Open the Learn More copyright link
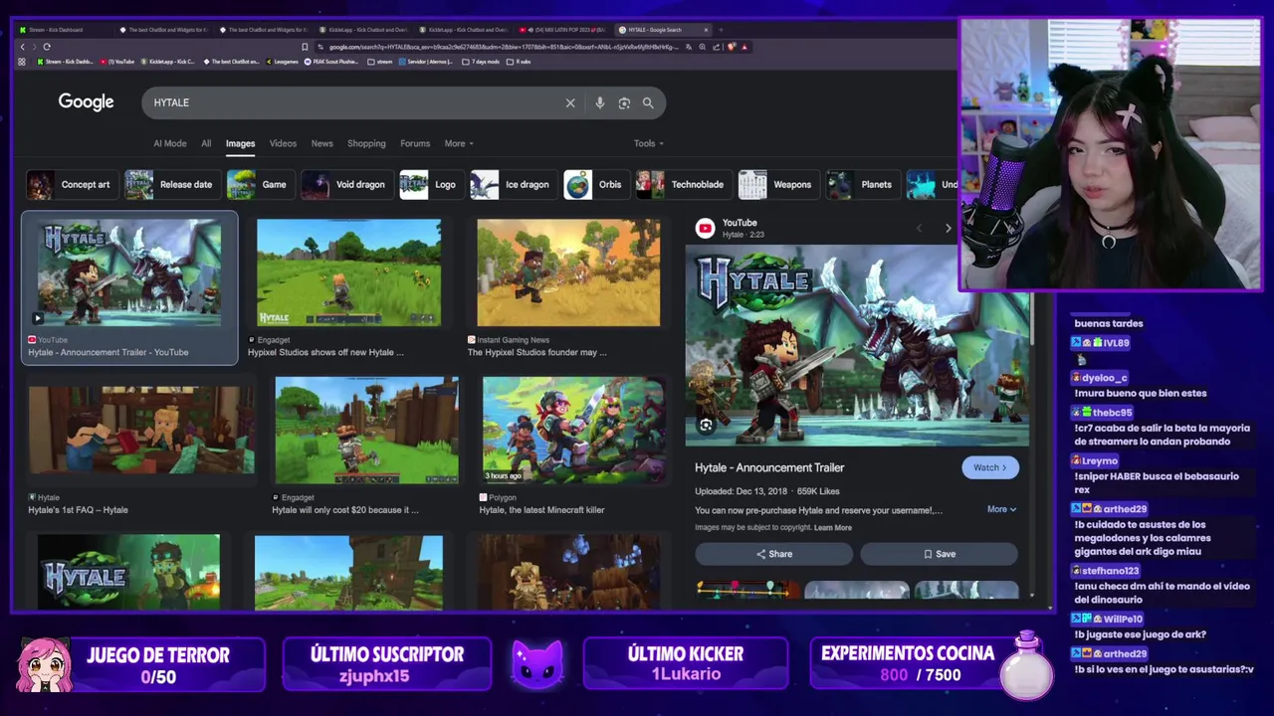This screenshot has width=1274, height=716. (833, 527)
